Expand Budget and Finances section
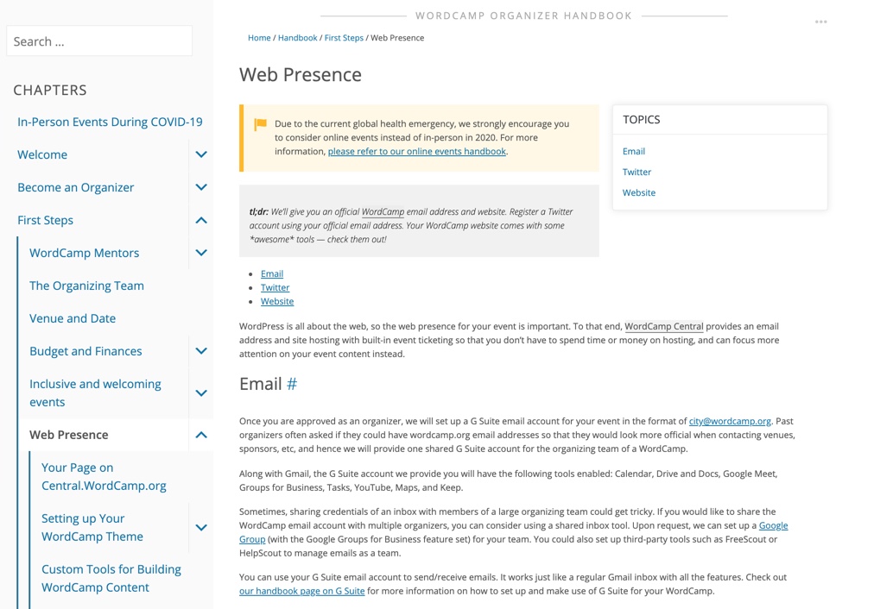Screen dimensions: 874x609 (201, 351)
